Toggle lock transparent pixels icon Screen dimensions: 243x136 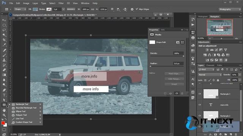click(x=205, y=80)
